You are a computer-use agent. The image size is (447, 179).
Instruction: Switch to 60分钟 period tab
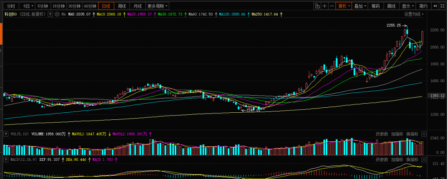(x=90, y=6)
